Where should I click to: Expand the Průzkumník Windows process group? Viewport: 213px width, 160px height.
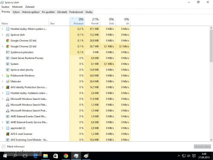point(3,76)
